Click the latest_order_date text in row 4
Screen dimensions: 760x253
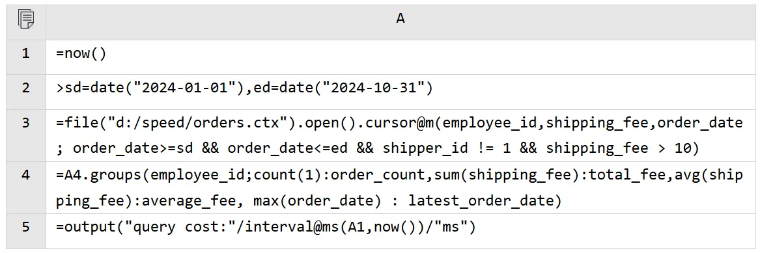point(485,201)
